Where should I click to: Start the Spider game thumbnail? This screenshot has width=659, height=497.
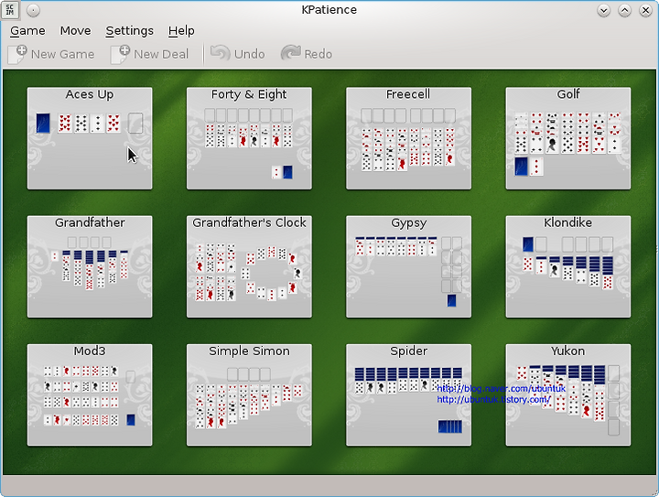(x=408, y=394)
